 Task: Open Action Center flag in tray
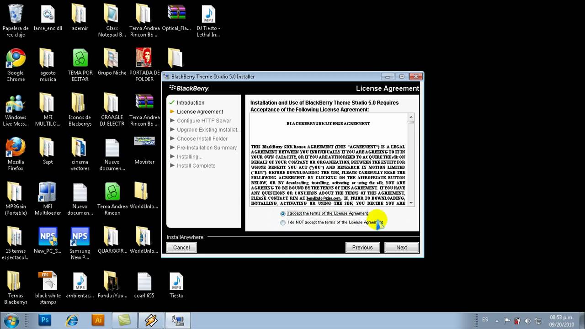tap(507, 320)
